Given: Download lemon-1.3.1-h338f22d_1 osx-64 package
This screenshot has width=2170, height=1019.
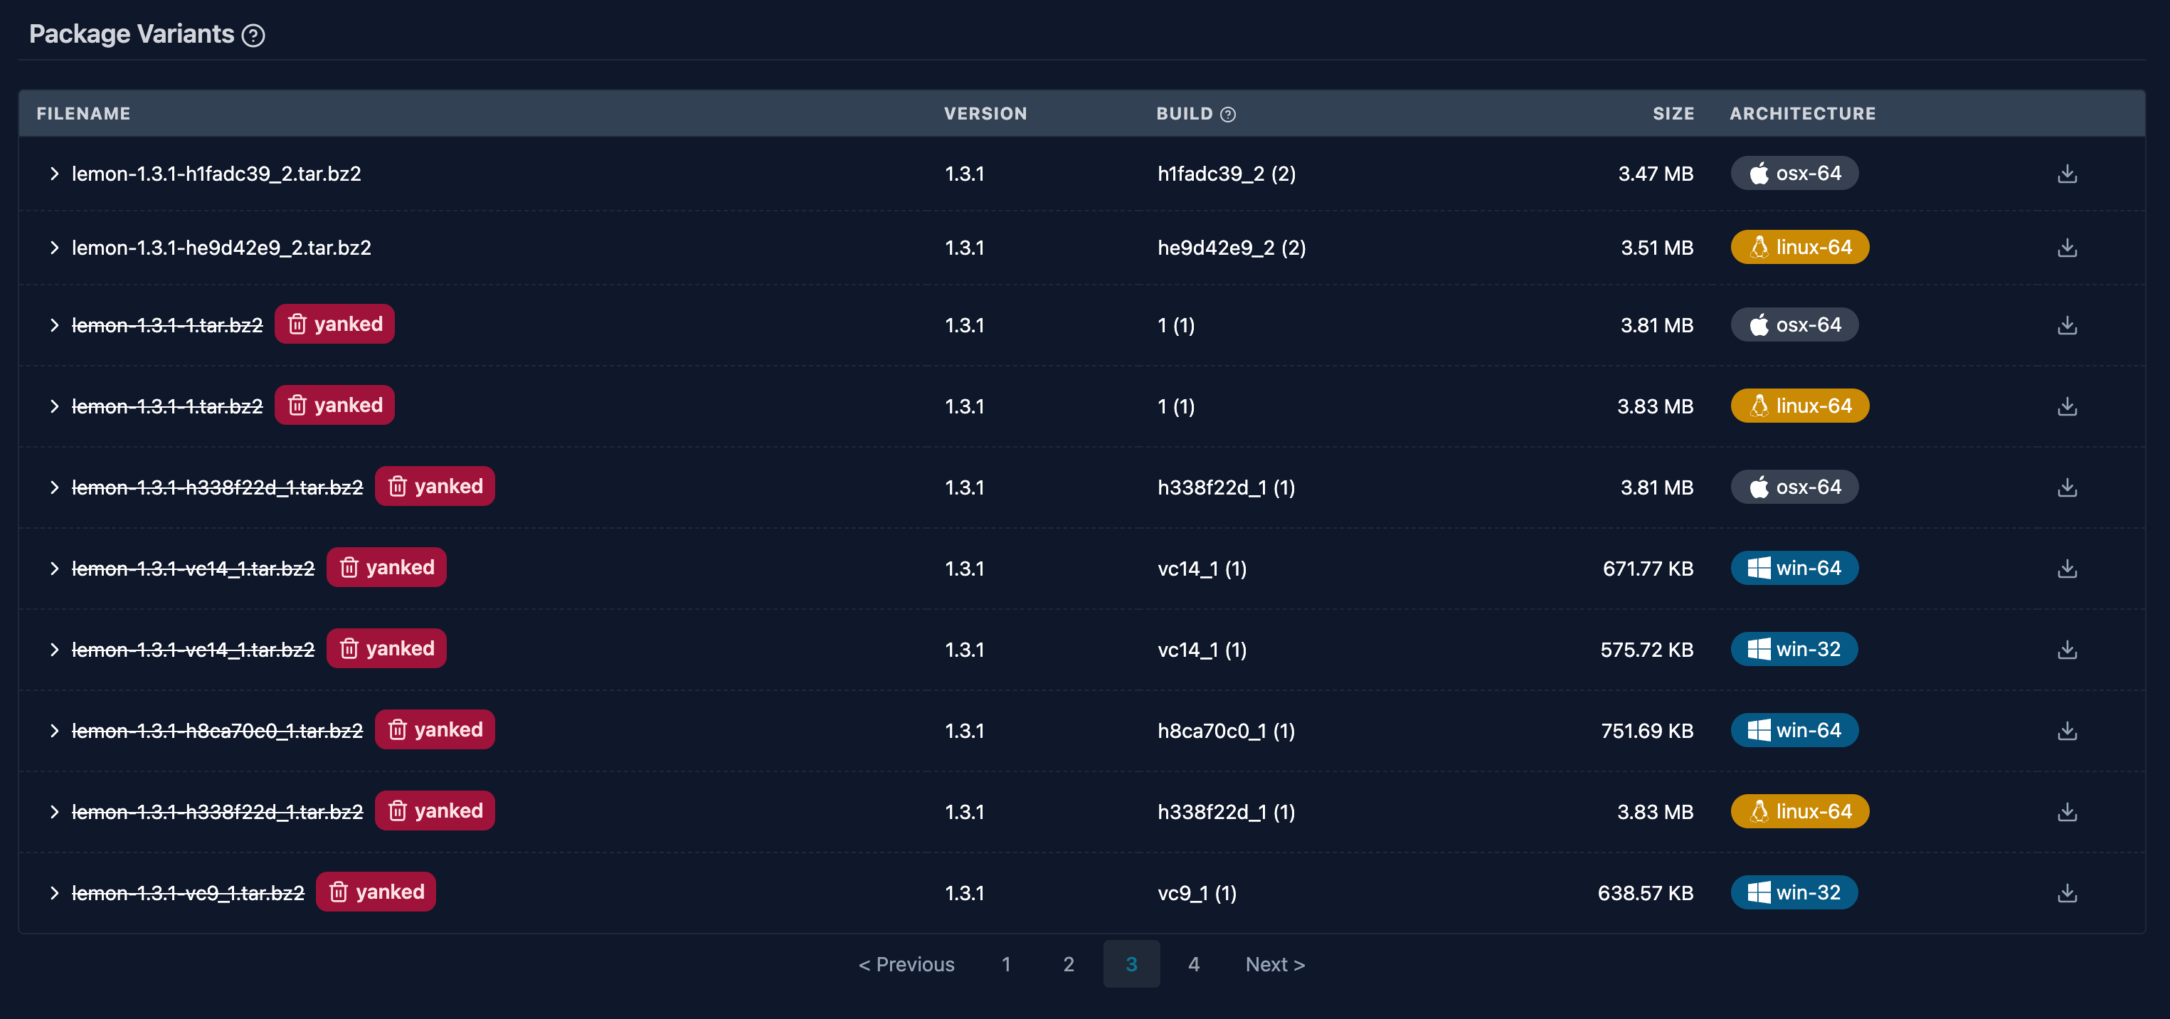Looking at the screenshot, I should (2068, 486).
